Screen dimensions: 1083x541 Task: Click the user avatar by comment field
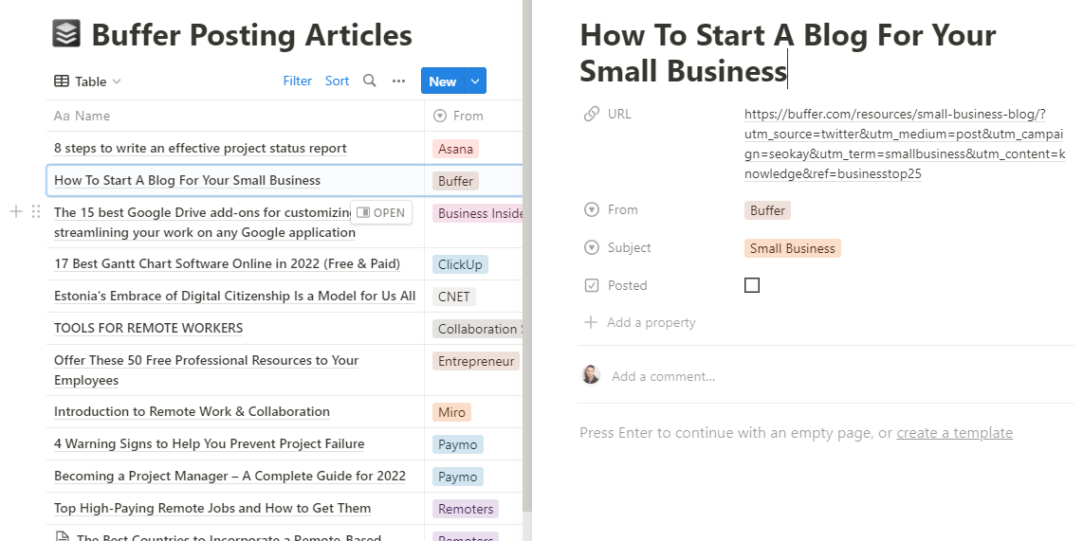[x=591, y=374]
